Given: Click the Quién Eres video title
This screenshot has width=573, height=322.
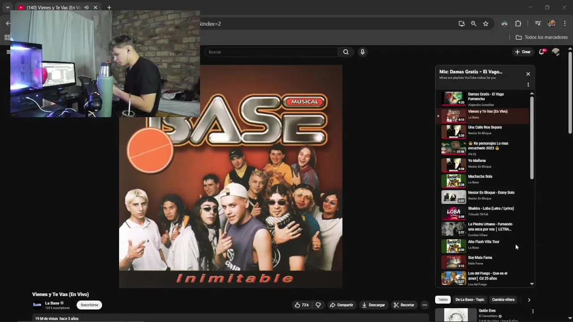Looking at the screenshot, I should tap(487, 310).
